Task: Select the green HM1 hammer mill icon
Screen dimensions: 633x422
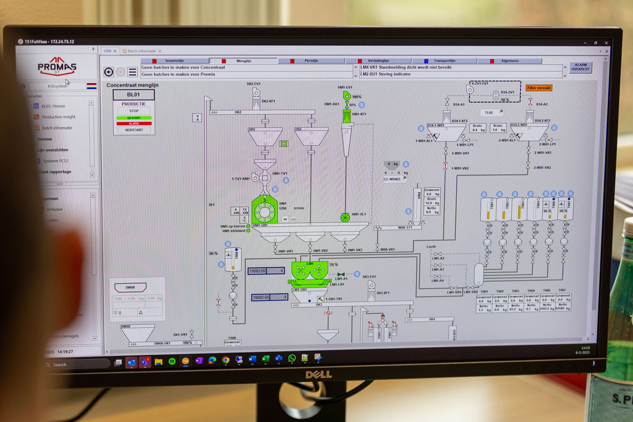Action: [265, 211]
